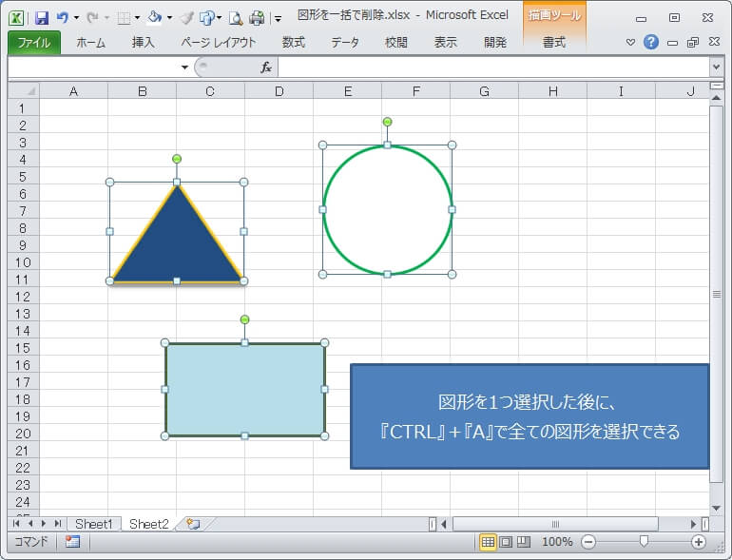This screenshot has height=560, width=732.
Task: Switch to the Sheet1 worksheet tab
Action: coord(94,524)
